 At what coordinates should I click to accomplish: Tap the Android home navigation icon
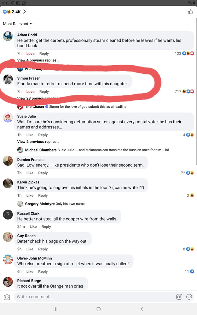[x=98, y=309]
